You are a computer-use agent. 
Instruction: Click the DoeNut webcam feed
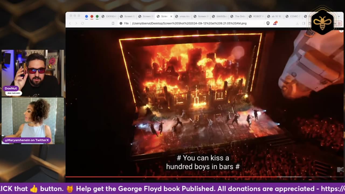[33, 73]
